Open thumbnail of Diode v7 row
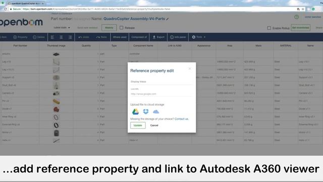The height and width of the screenshot is (182, 323). pos(56,109)
